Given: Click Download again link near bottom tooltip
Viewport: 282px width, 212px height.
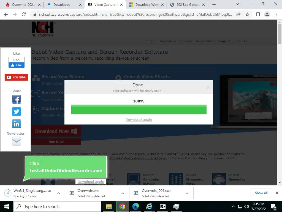Looking at the screenshot, I should pos(91,182).
